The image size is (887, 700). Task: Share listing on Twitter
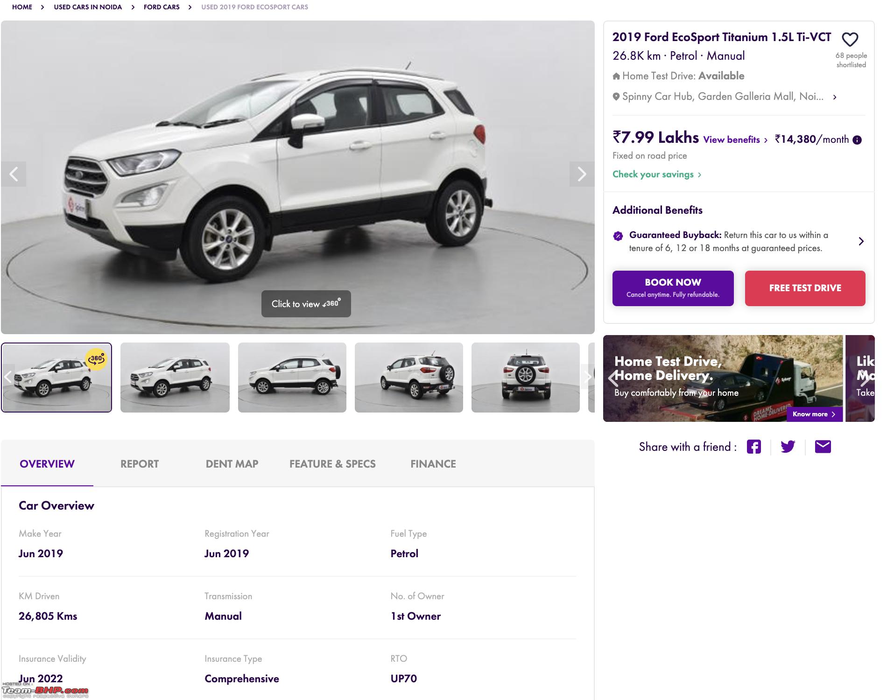pos(788,447)
